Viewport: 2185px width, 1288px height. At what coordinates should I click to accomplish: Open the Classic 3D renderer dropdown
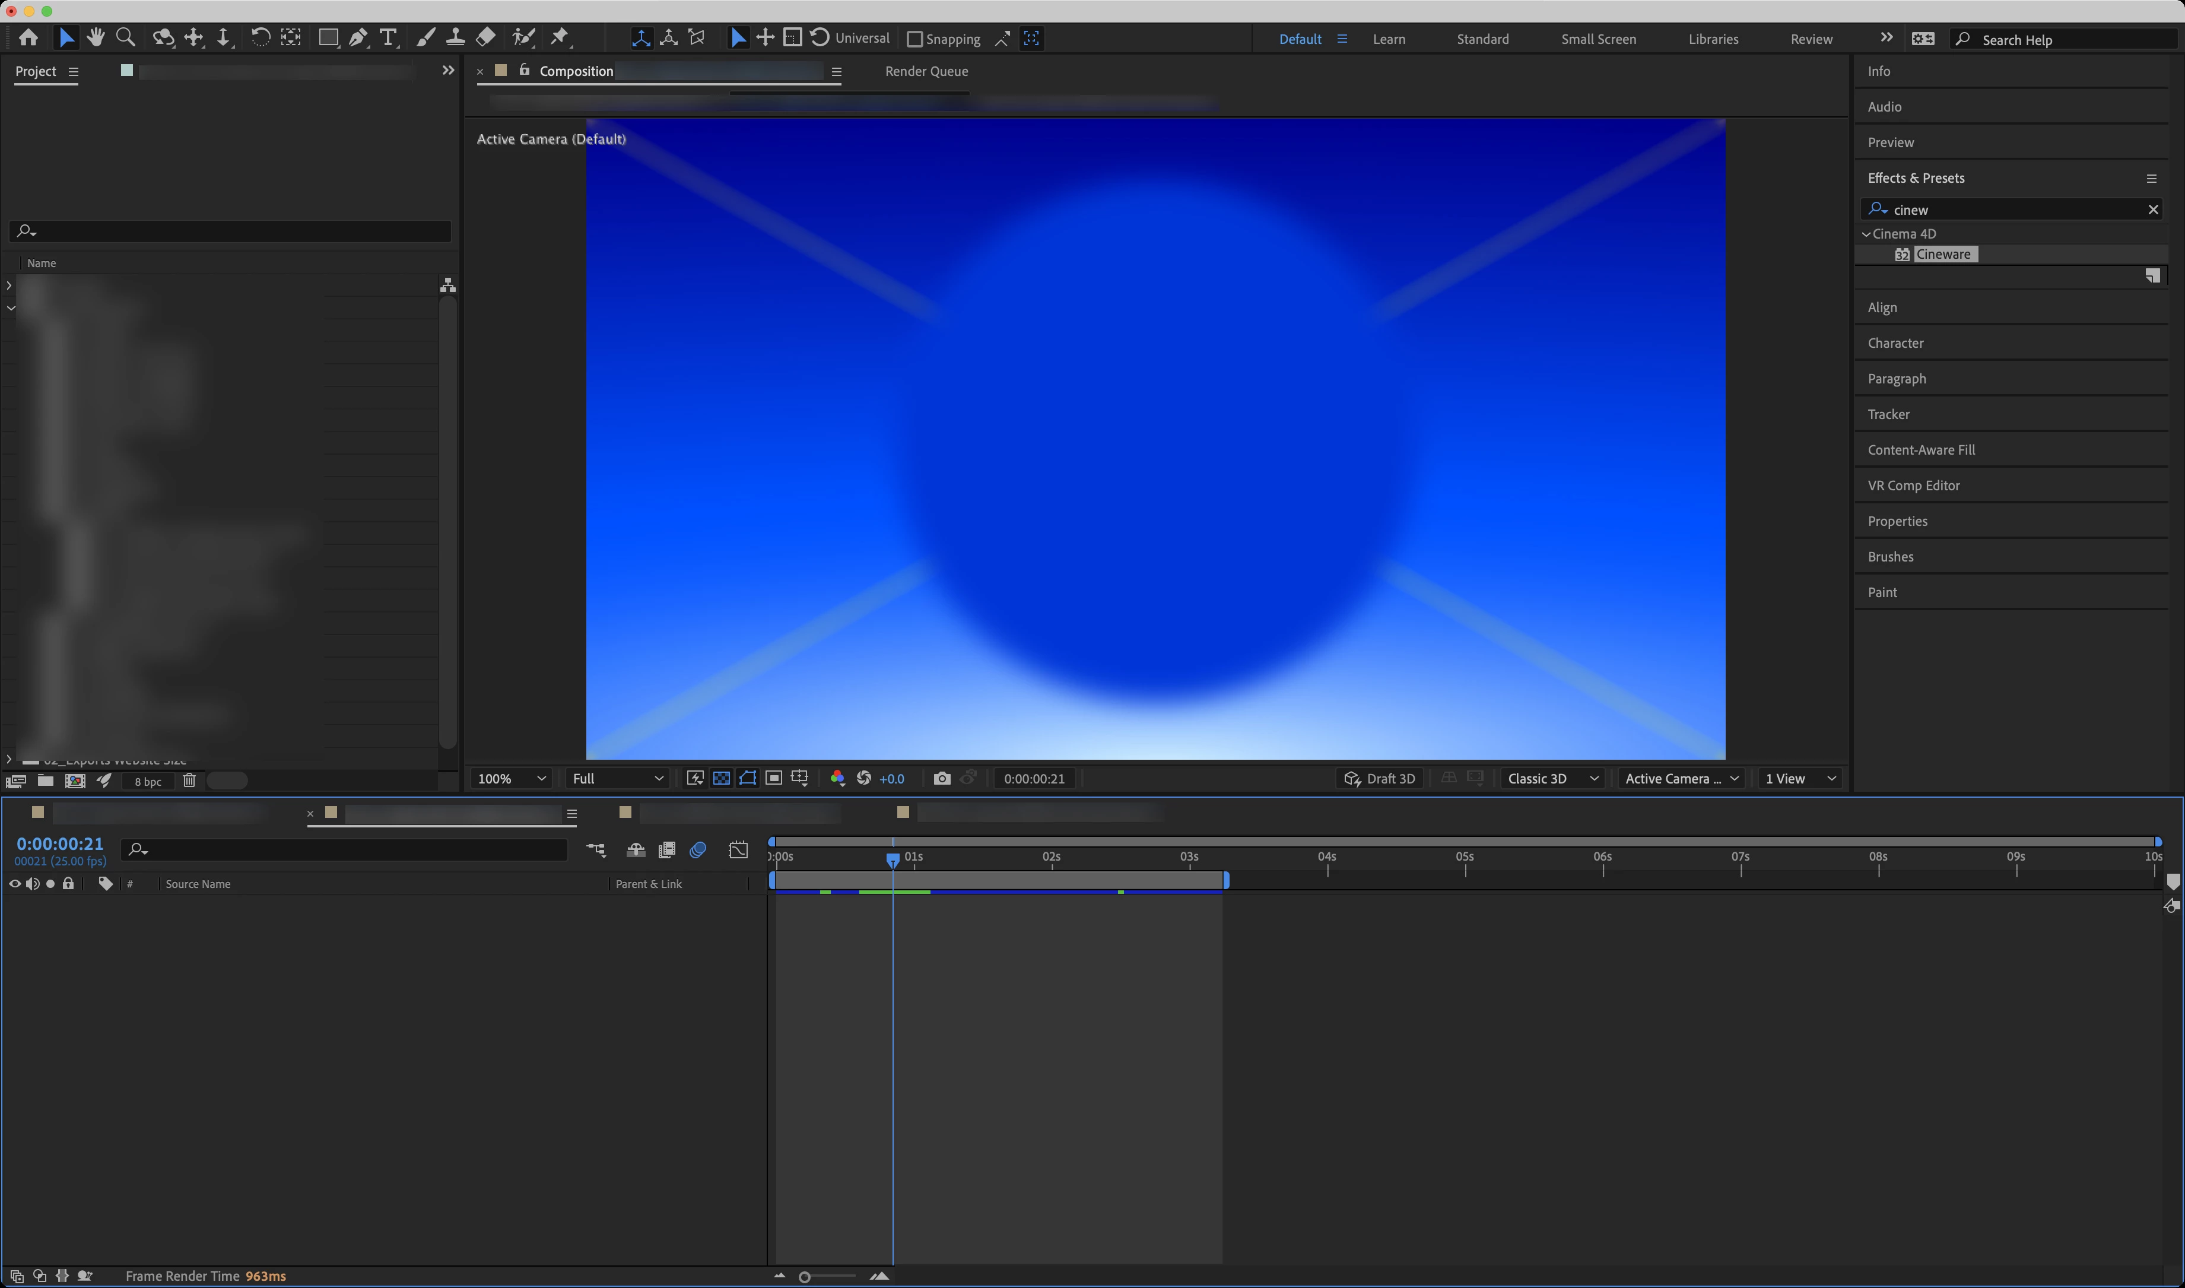pos(1552,779)
